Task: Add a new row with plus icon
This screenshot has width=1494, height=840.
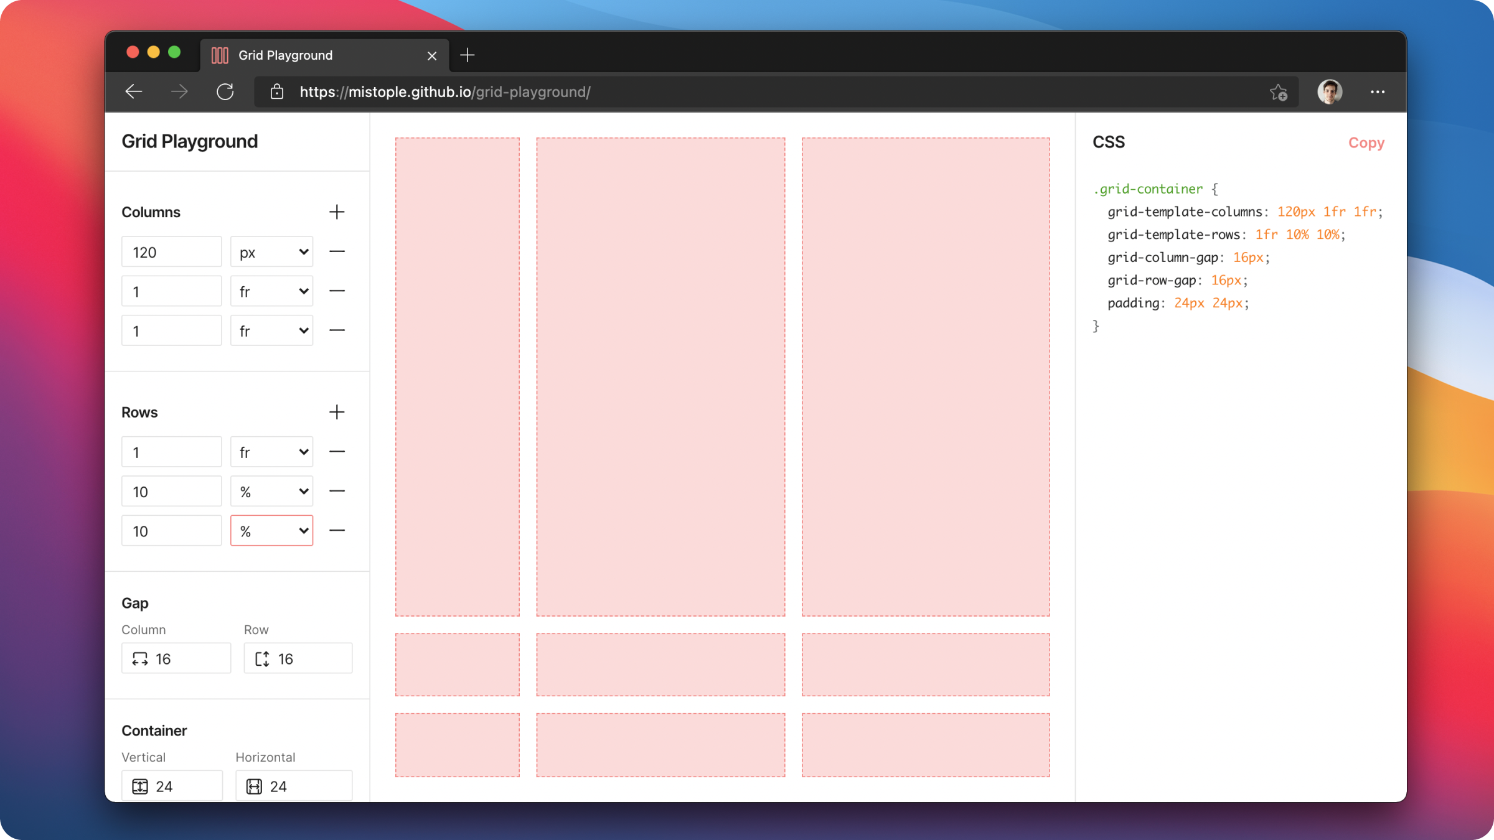Action: tap(337, 413)
